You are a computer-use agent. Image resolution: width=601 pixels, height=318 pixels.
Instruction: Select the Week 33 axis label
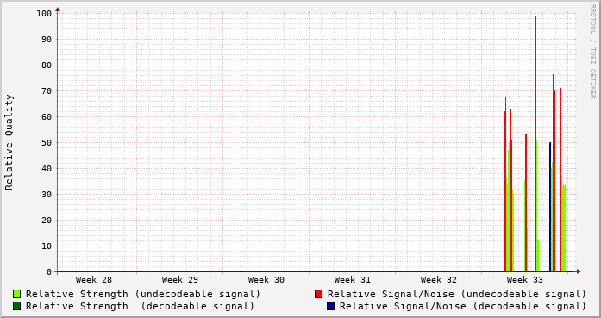click(525, 280)
